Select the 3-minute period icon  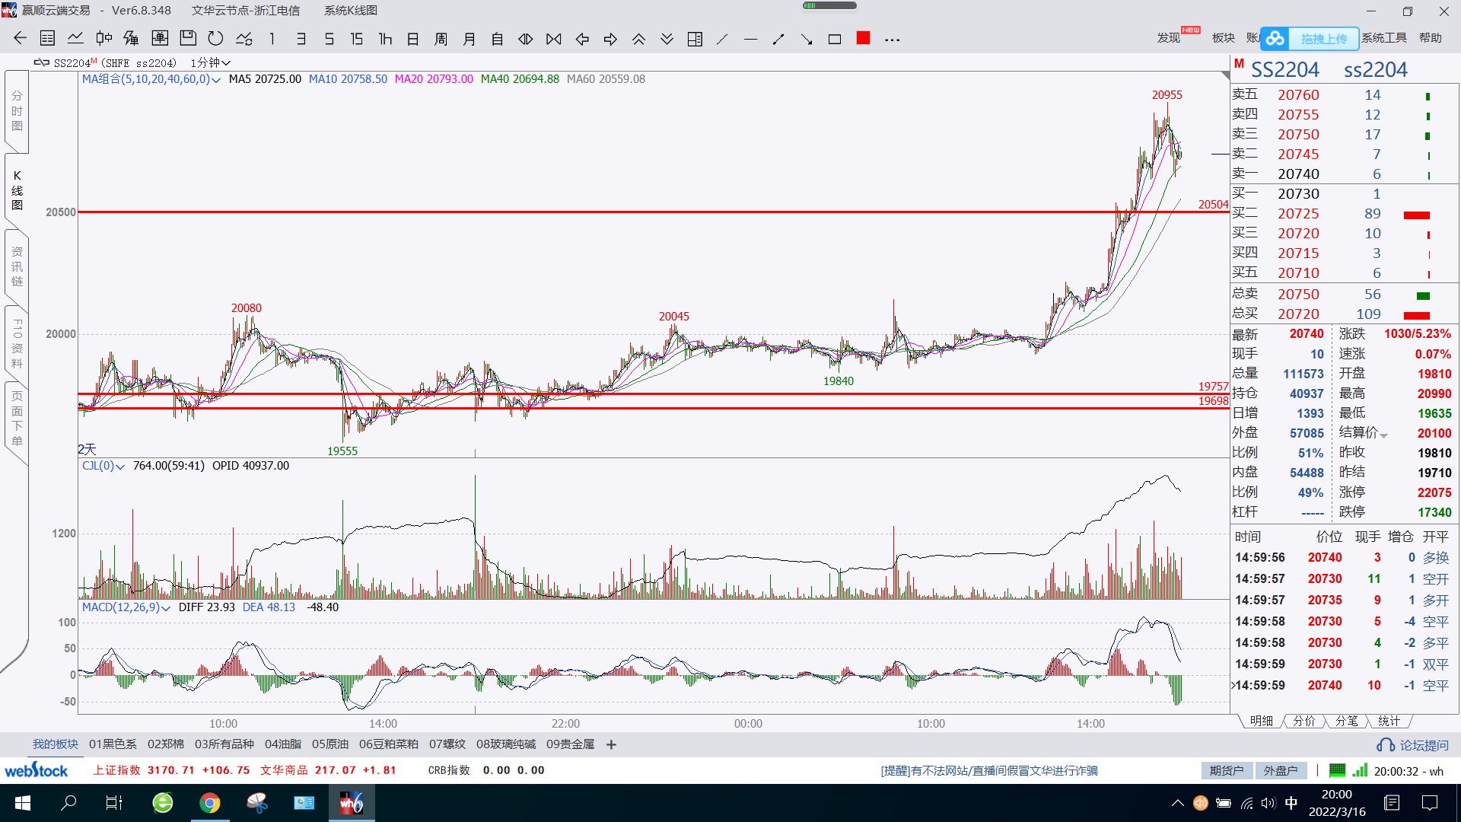(x=301, y=39)
